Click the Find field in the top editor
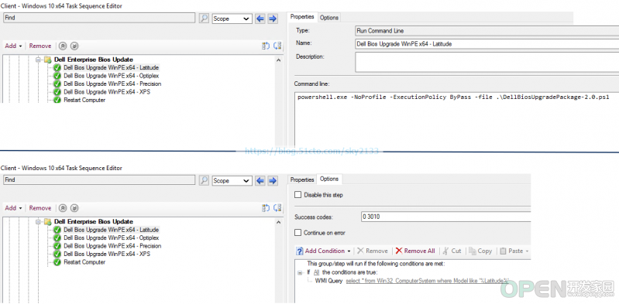 [x=99, y=18]
